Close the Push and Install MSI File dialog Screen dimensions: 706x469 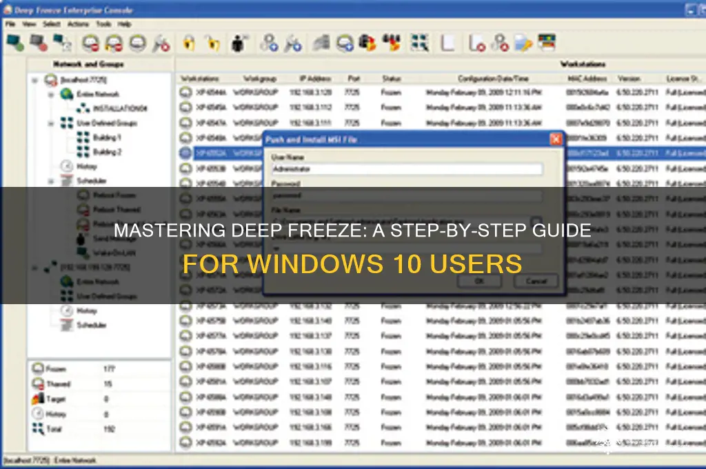click(556, 139)
